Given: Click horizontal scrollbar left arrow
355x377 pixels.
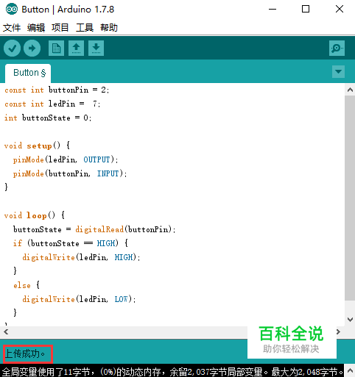Looking at the screenshot, I should 6,332.
